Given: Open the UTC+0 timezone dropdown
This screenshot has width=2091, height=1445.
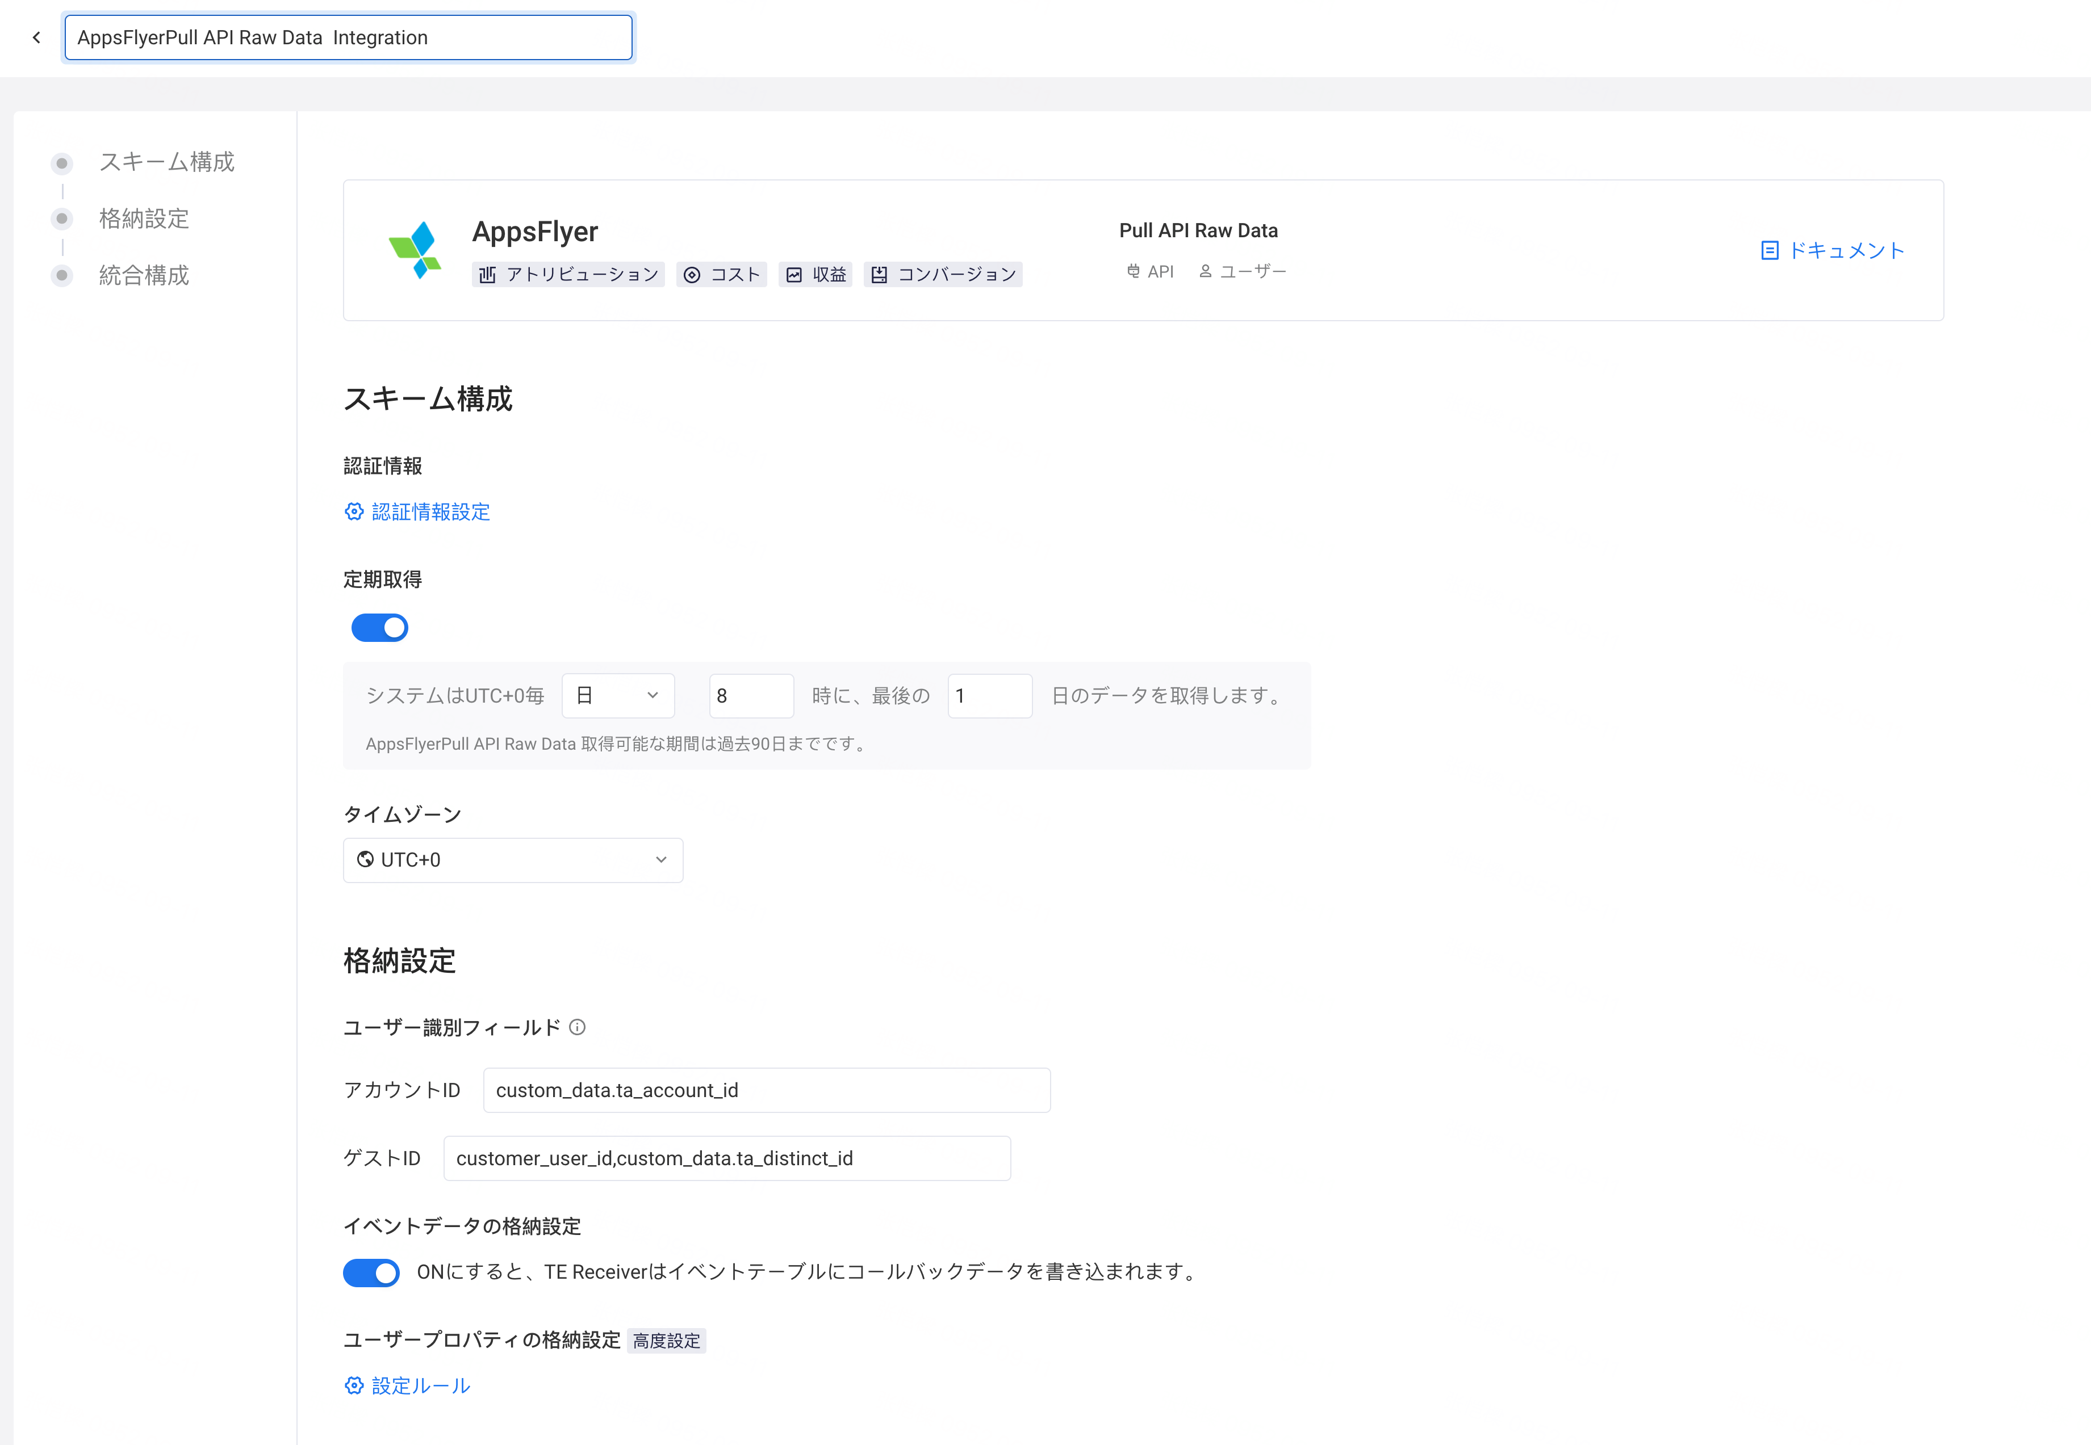Looking at the screenshot, I should [x=513, y=860].
